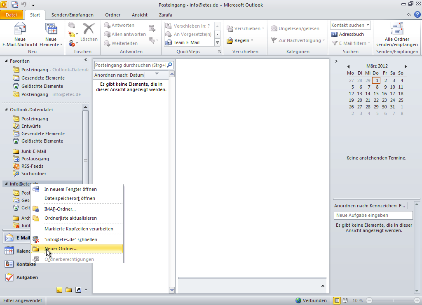This screenshot has height=305, width=422.
Task: Minimize the navigation pane
Action: point(86,60)
